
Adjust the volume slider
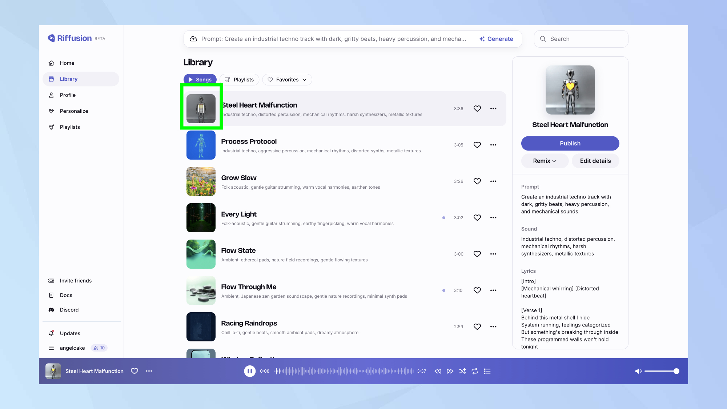pos(662,371)
